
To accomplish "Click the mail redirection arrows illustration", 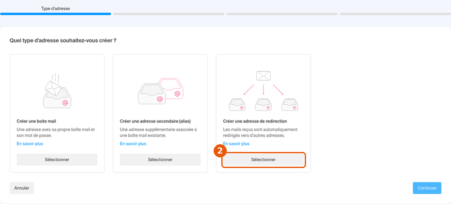I will [264, 91].
